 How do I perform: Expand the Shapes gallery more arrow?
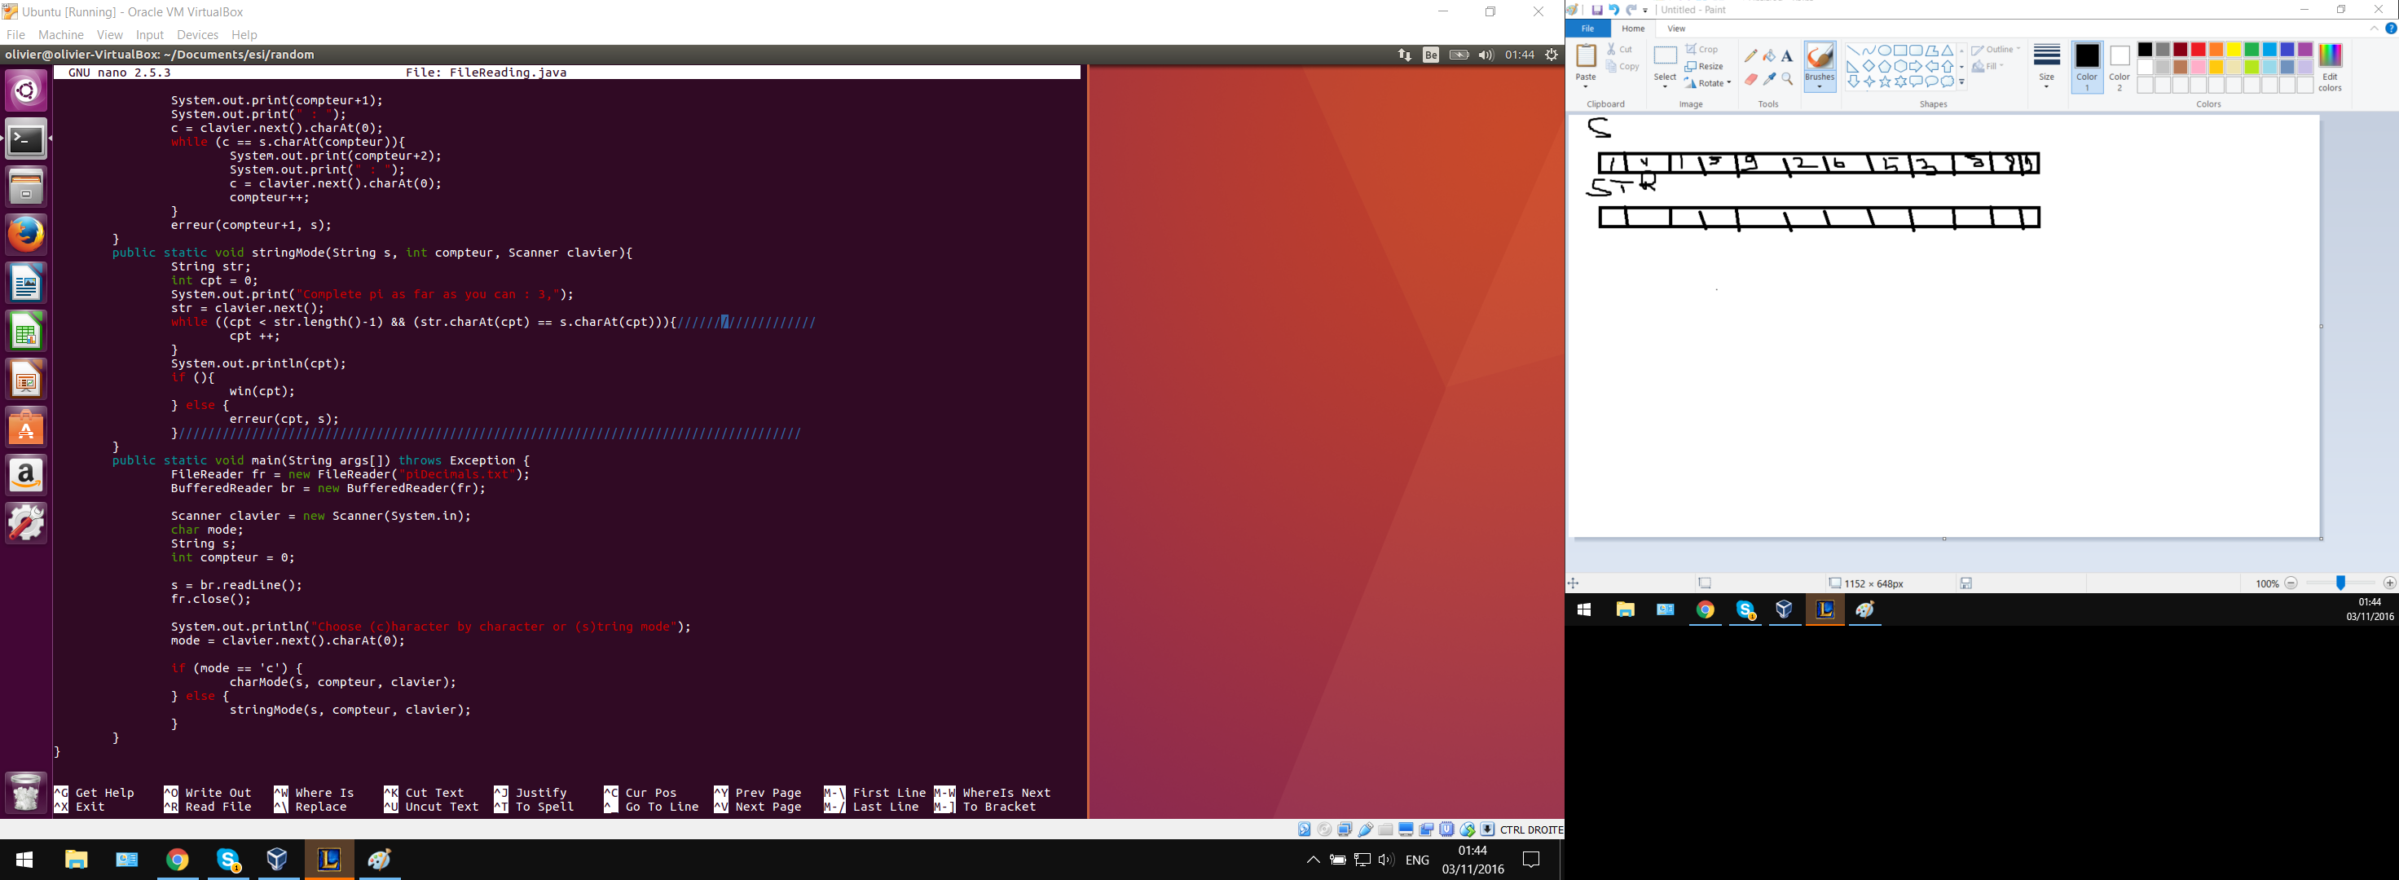(1961, 82)
